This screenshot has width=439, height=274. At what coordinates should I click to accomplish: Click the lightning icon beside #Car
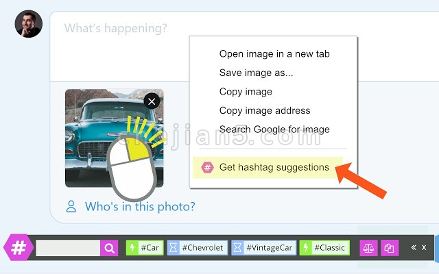point(132,248)
